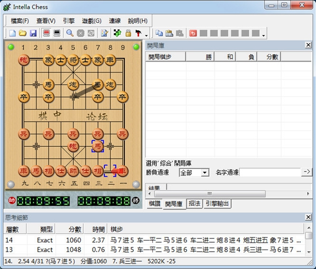
Task: Click the opening book scroll right arrow
Action: click(308, 194)
